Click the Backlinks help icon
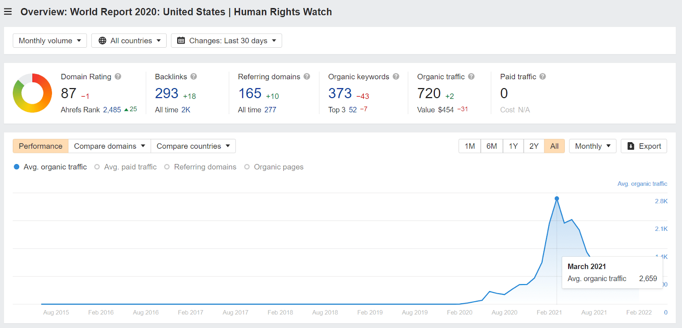682x328 pixels. click(x=194, y=77)
